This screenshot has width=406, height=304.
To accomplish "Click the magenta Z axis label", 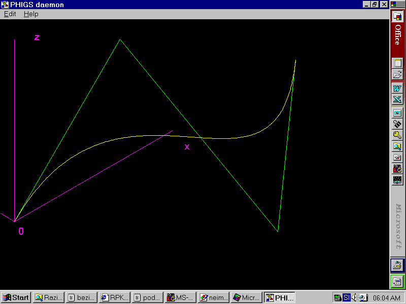I will [37, 37].
